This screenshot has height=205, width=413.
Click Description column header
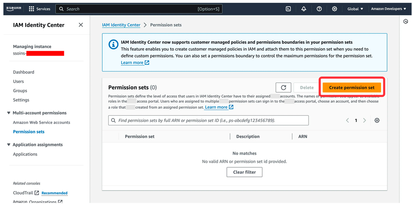click(248, 137)
